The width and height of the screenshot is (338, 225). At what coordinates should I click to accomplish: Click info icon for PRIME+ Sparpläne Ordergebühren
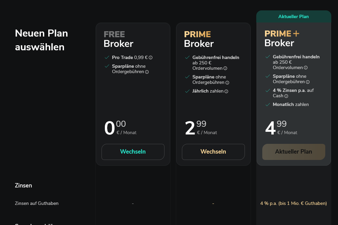click(x=308, y=82)
